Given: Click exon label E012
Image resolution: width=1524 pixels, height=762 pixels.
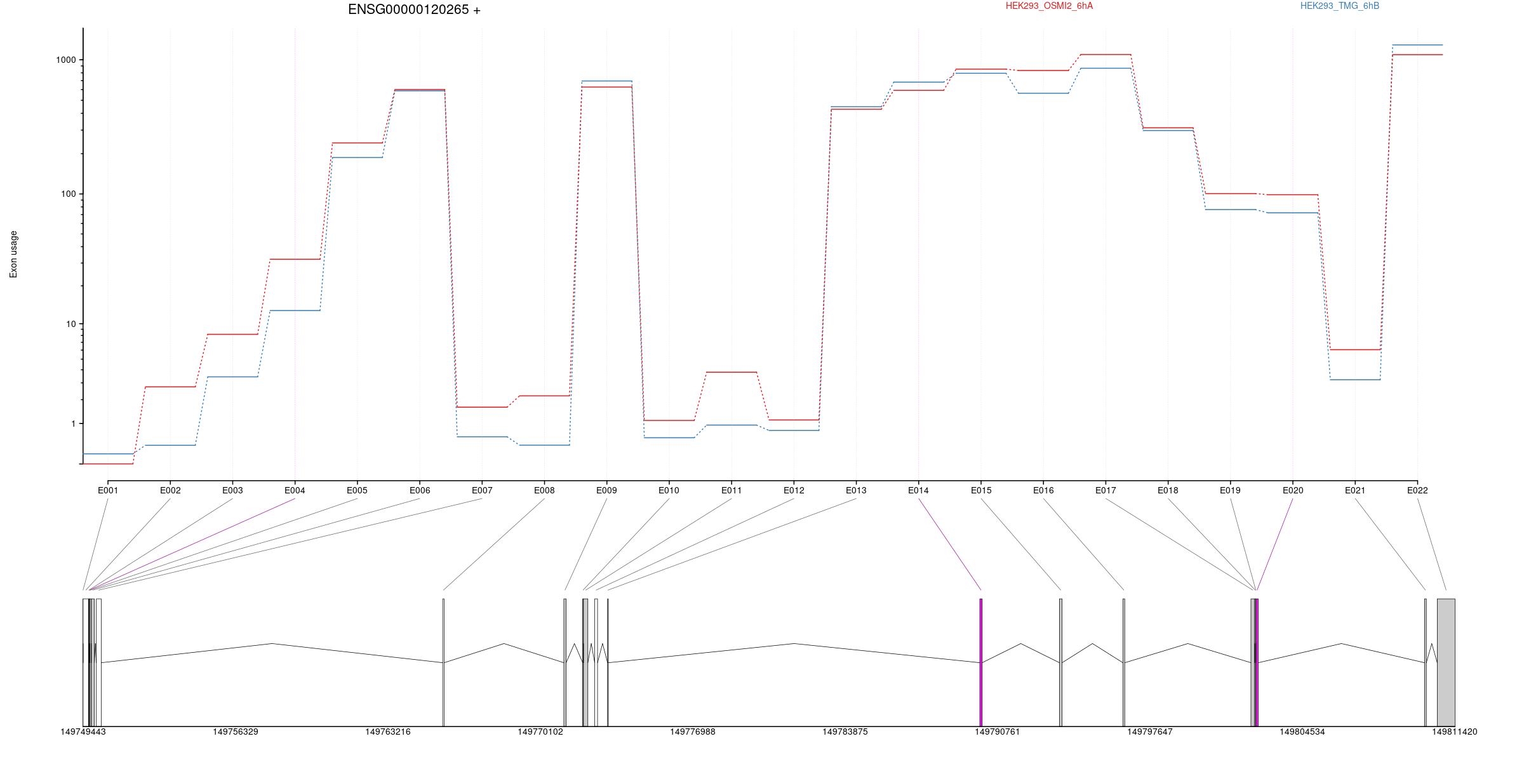Looking at the screenshot, I should point(794,490).
